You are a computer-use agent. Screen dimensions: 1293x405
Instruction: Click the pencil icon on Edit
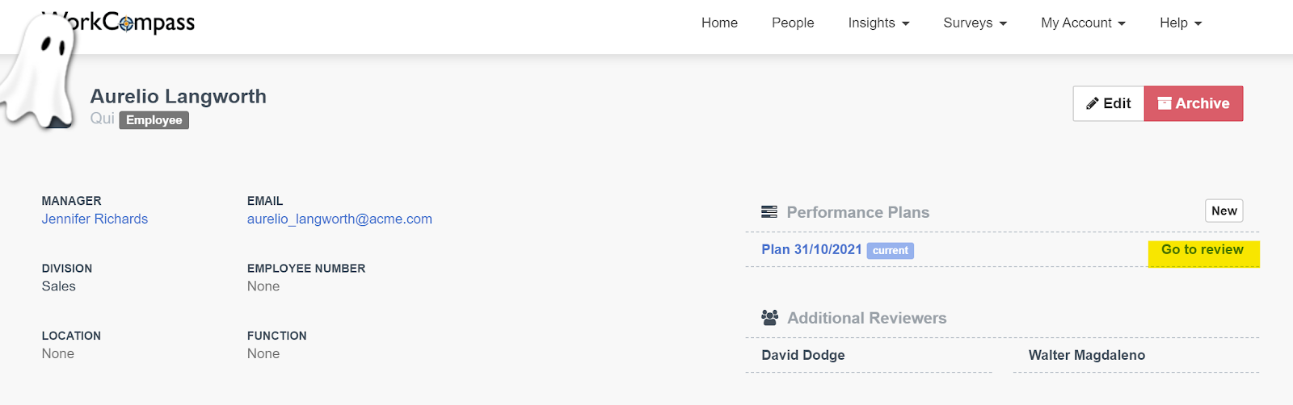[x=1093, y=103]
